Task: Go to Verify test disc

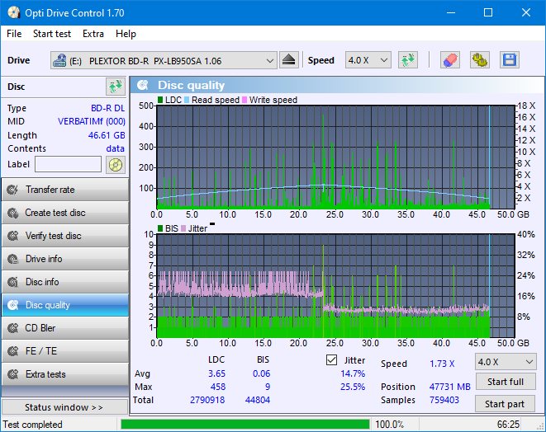Action: [65, 236]
